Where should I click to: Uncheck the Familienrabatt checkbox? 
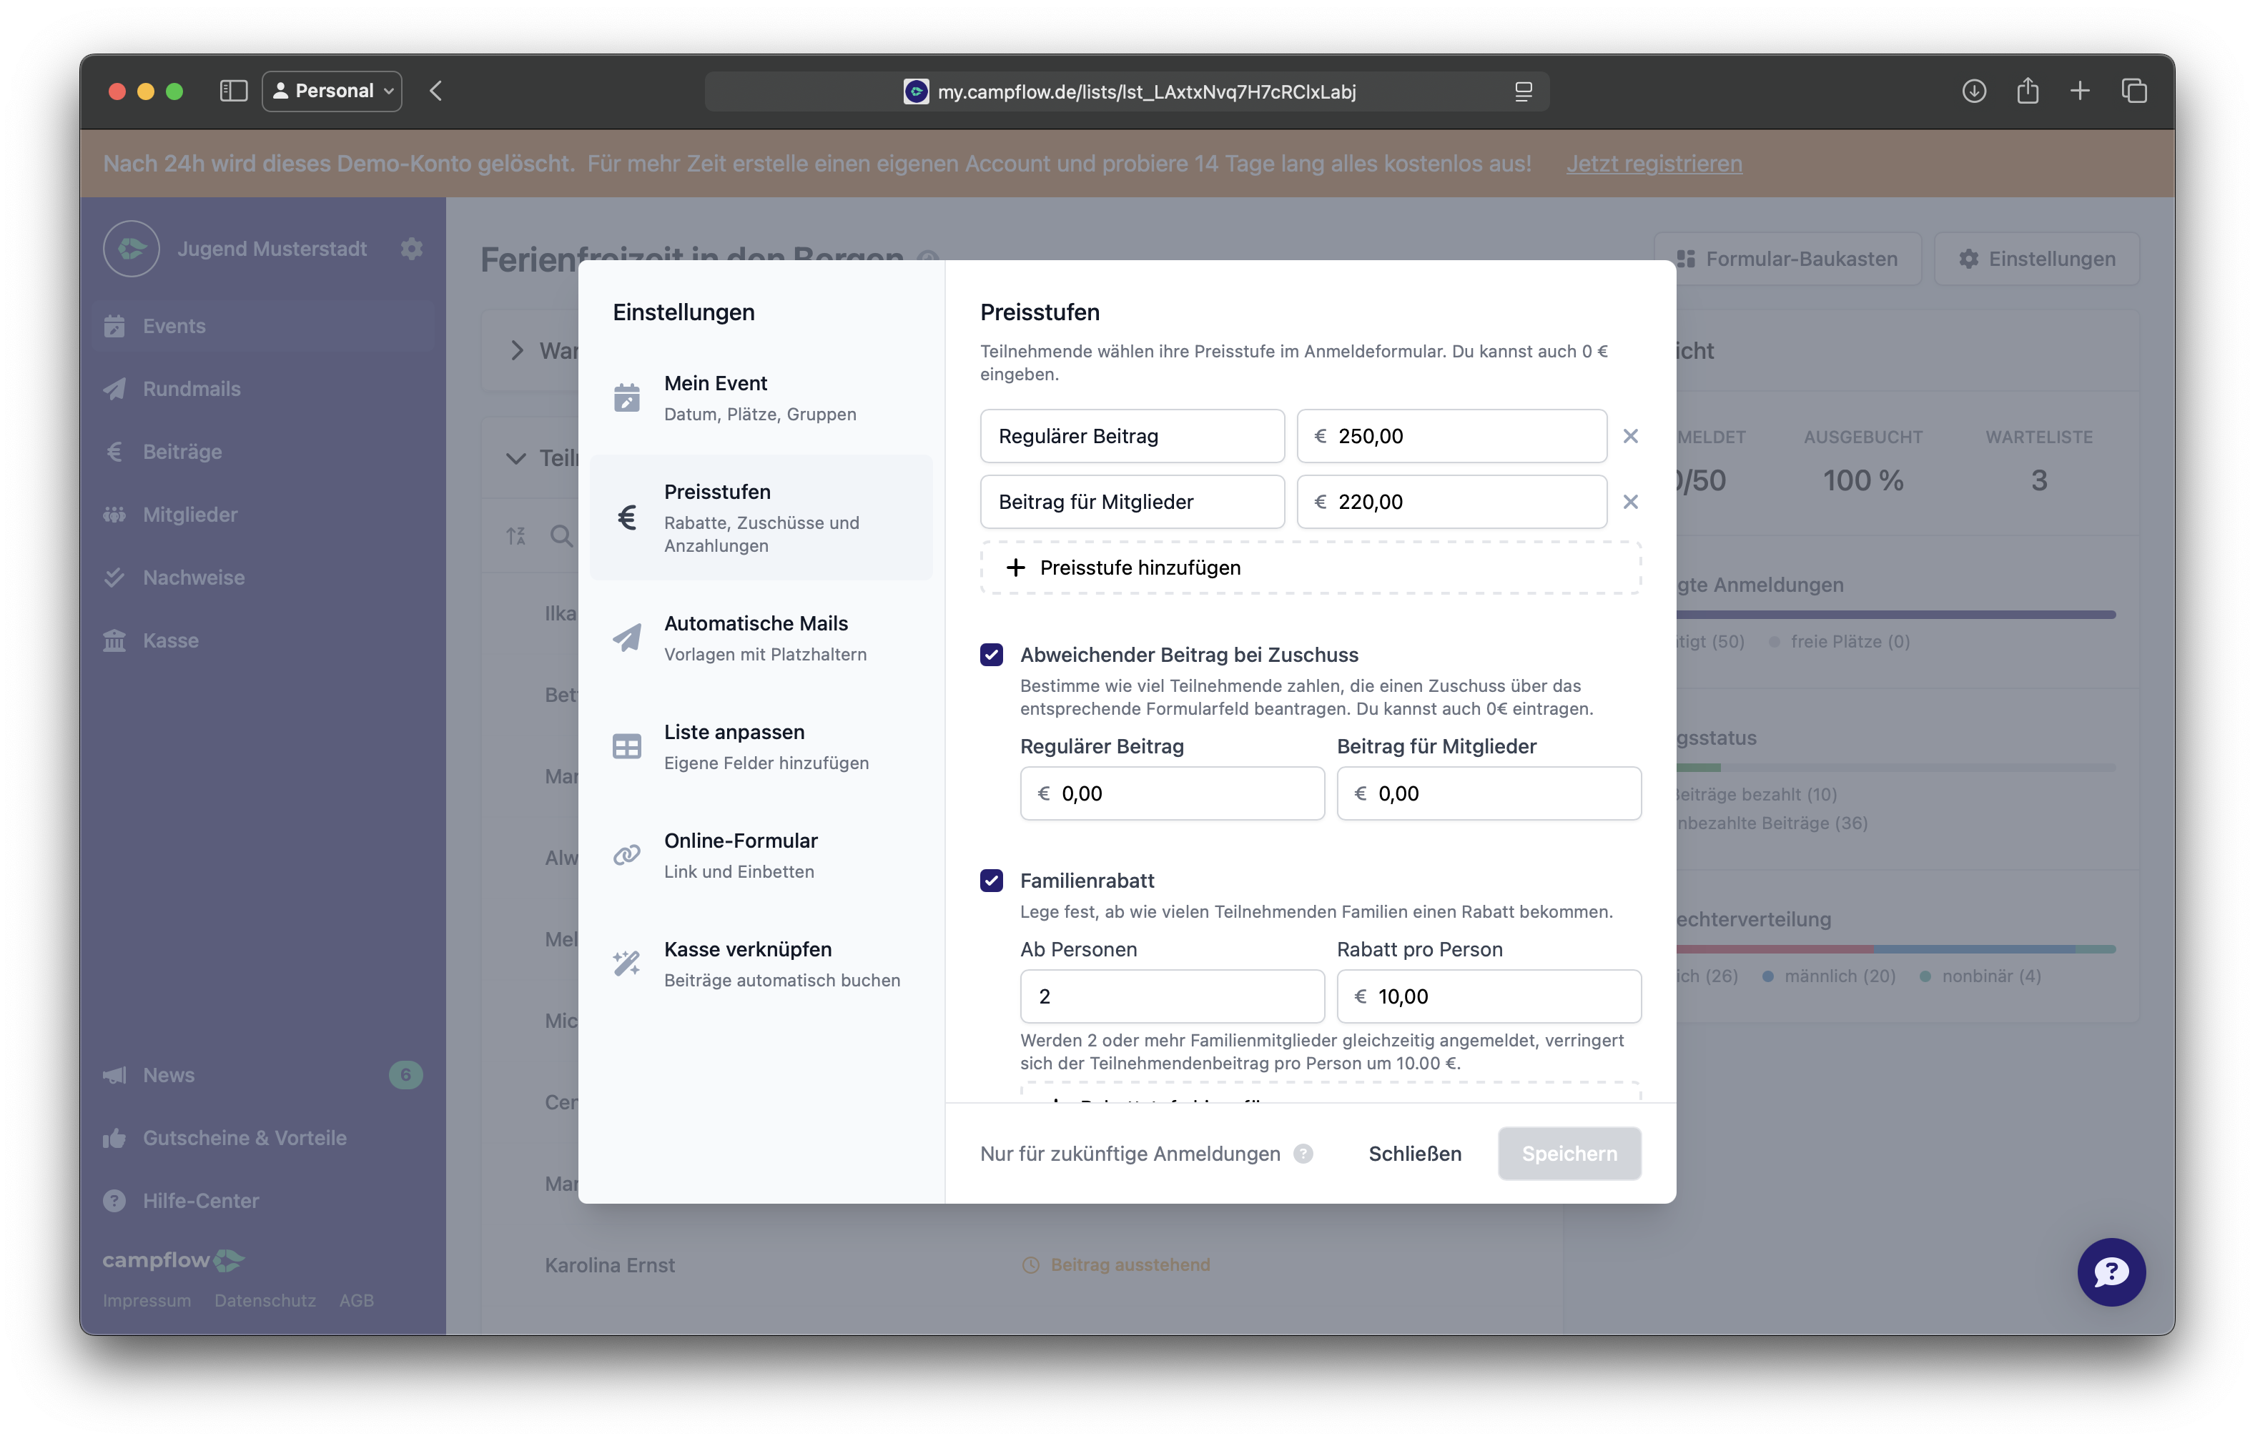click(x=992, y=880)
